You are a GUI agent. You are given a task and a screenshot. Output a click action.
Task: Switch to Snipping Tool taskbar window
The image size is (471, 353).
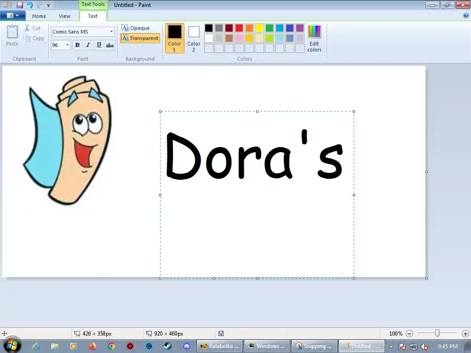click(314, 346)
